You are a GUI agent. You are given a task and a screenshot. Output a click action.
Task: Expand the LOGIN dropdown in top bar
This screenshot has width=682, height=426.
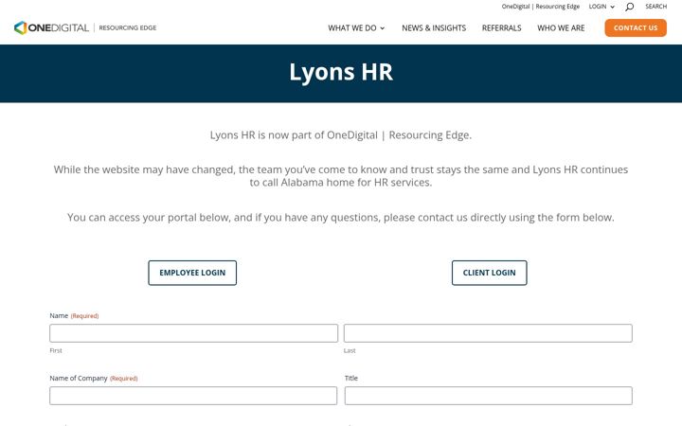601,7
